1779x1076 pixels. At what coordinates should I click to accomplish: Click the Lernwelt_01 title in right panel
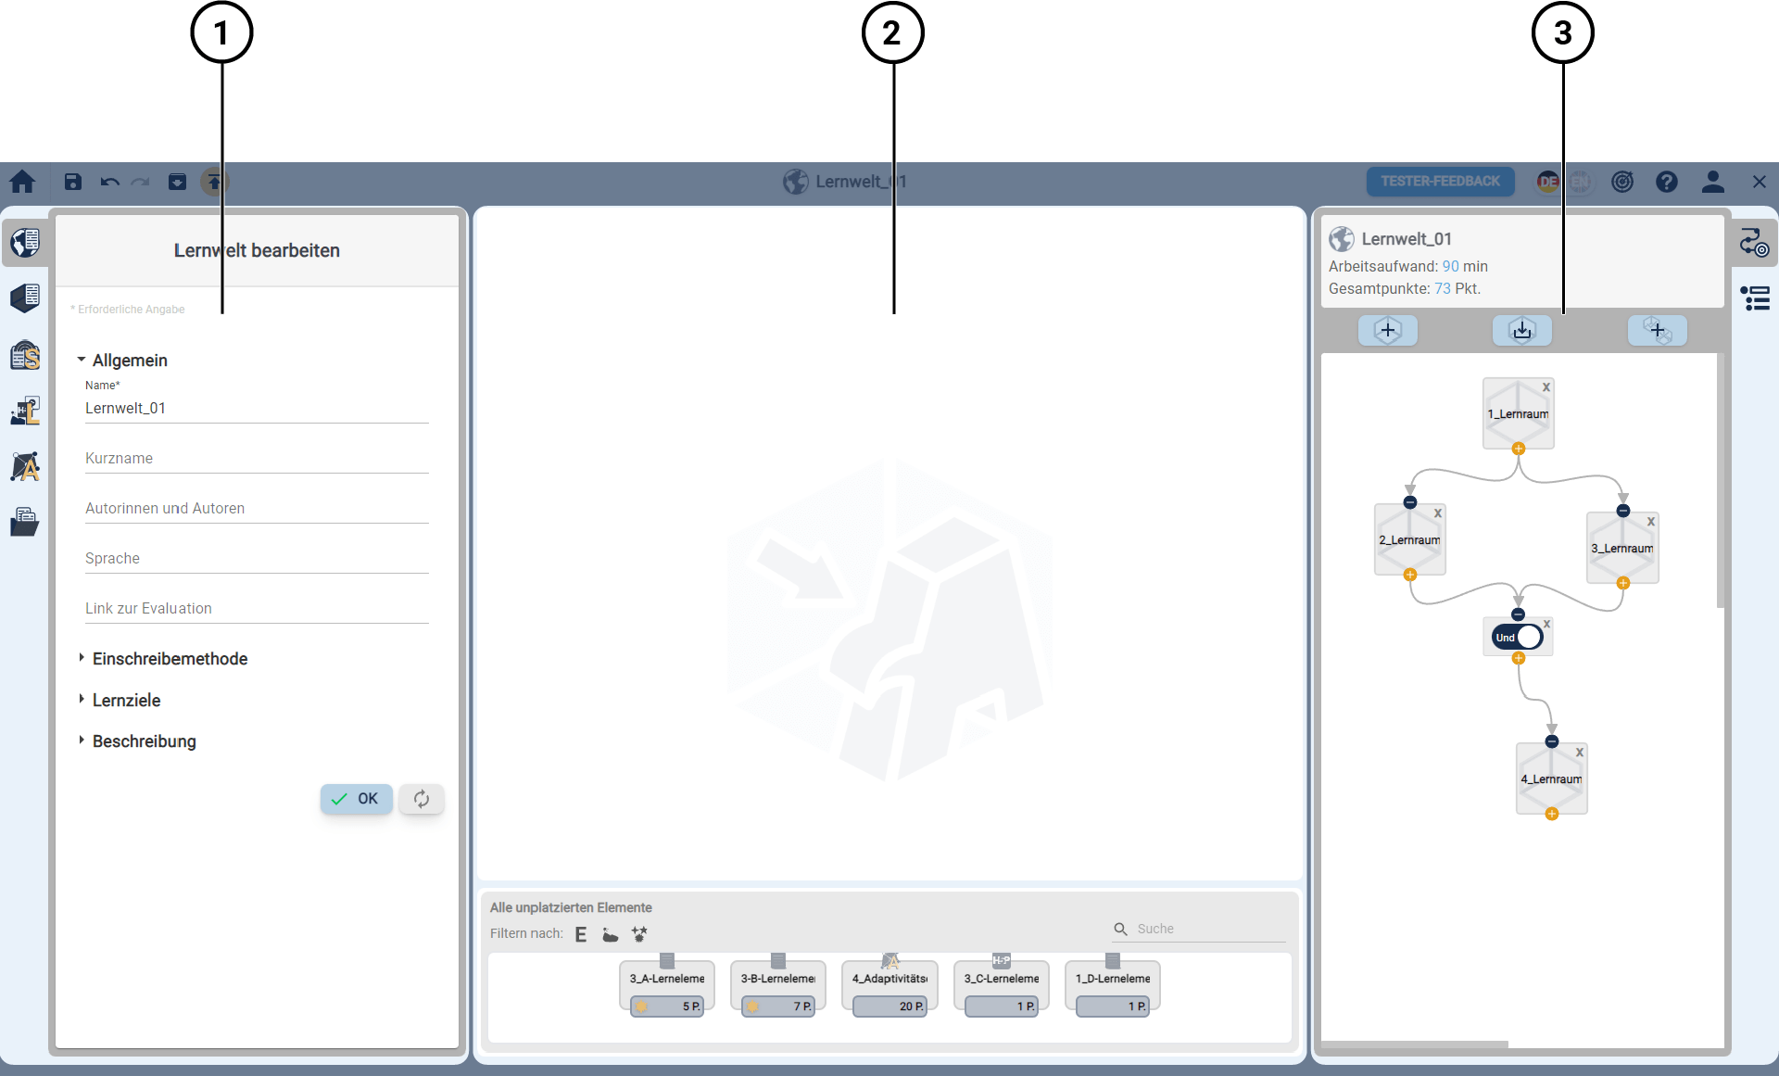[1407, 239]
